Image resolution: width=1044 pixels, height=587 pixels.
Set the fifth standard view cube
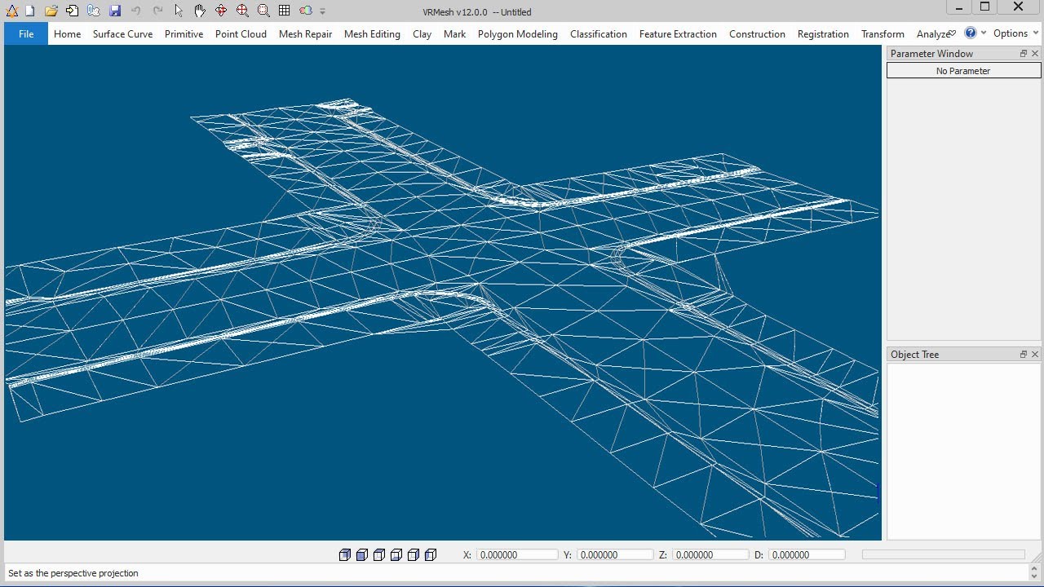point(413,555)
